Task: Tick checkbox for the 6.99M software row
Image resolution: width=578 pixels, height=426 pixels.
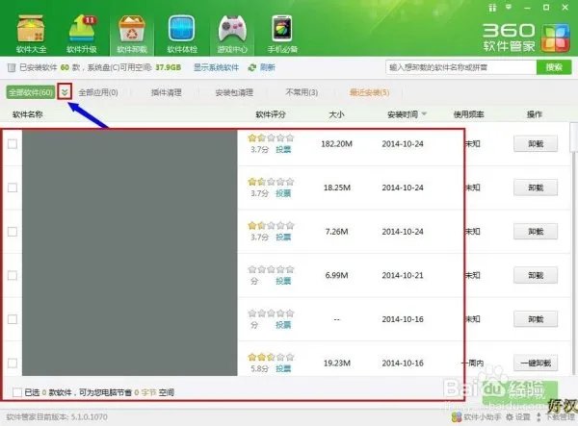Action: coord(13,275)
